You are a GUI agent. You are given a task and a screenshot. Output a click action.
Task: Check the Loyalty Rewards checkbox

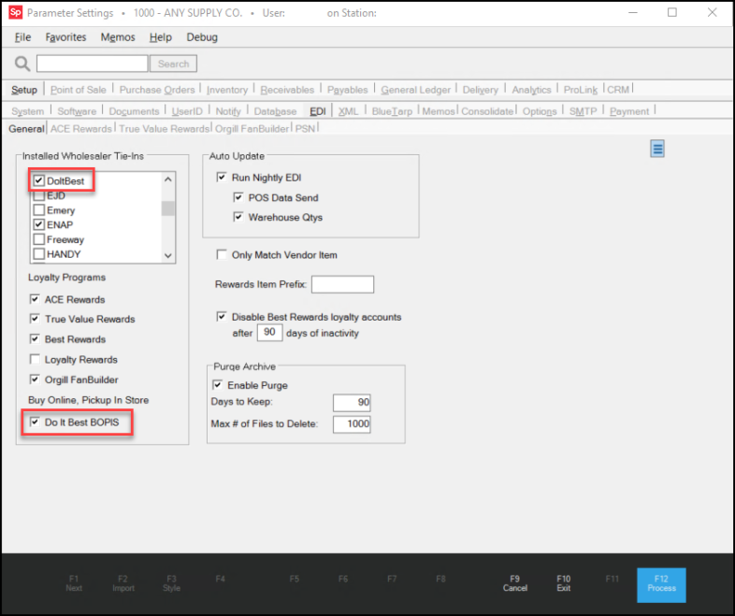[36, 360]
